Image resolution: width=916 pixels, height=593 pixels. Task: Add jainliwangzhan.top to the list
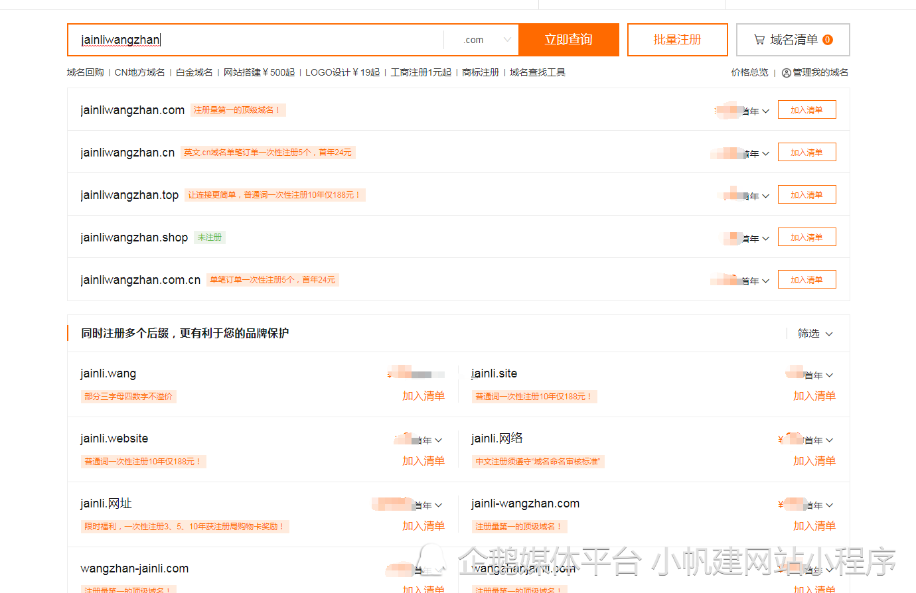(806, 195)
